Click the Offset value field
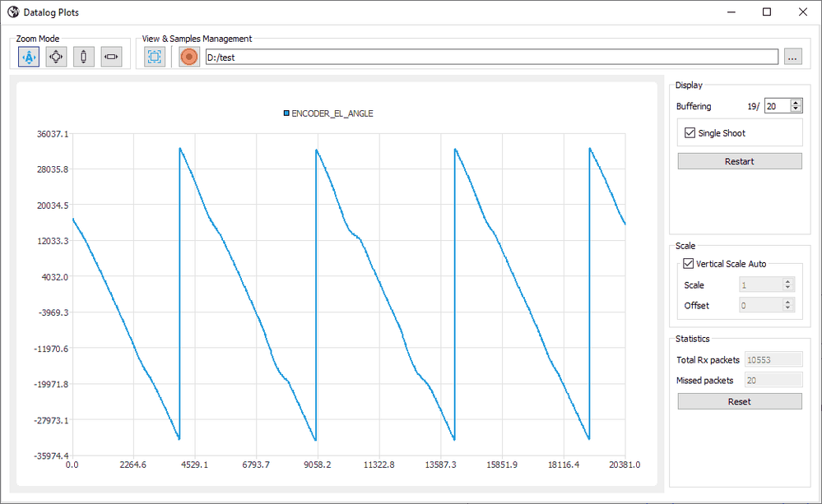 point(760,305)
